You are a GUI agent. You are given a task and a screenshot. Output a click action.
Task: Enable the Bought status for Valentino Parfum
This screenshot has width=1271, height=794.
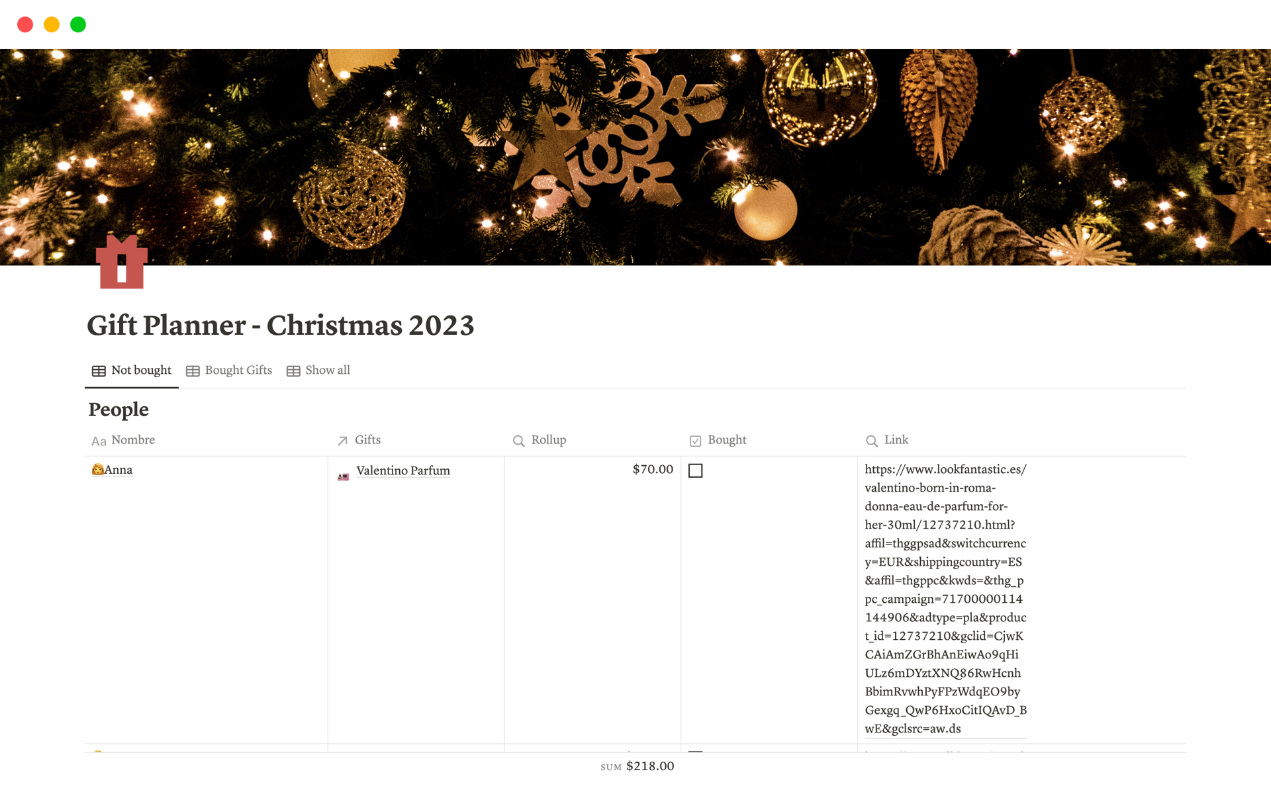(696, 471)
